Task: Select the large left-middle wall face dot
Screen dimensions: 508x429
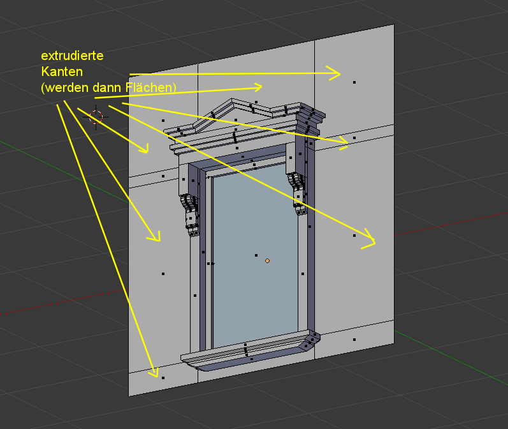Action: pos(163,274)
